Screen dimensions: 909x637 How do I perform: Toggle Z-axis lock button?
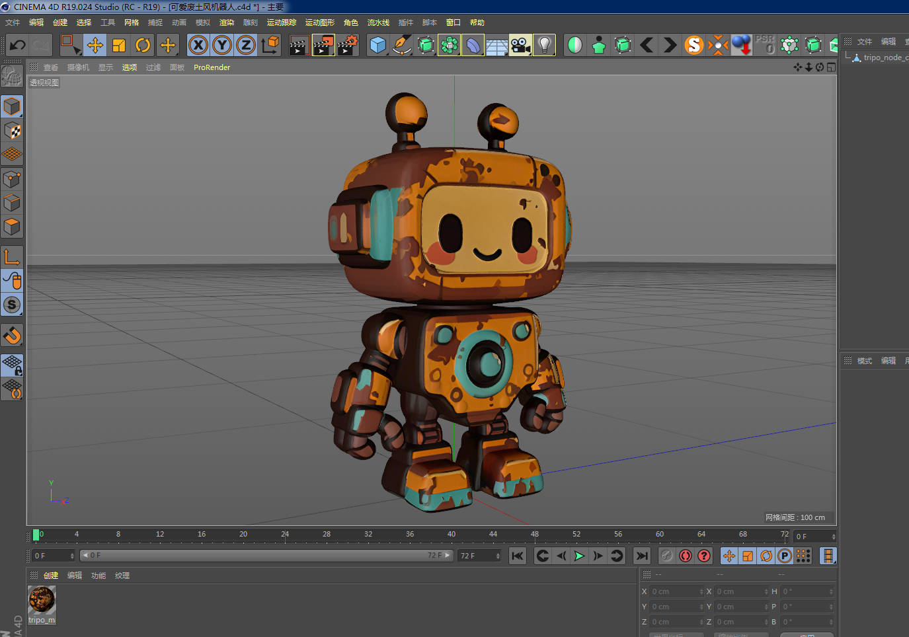point(246,45)
